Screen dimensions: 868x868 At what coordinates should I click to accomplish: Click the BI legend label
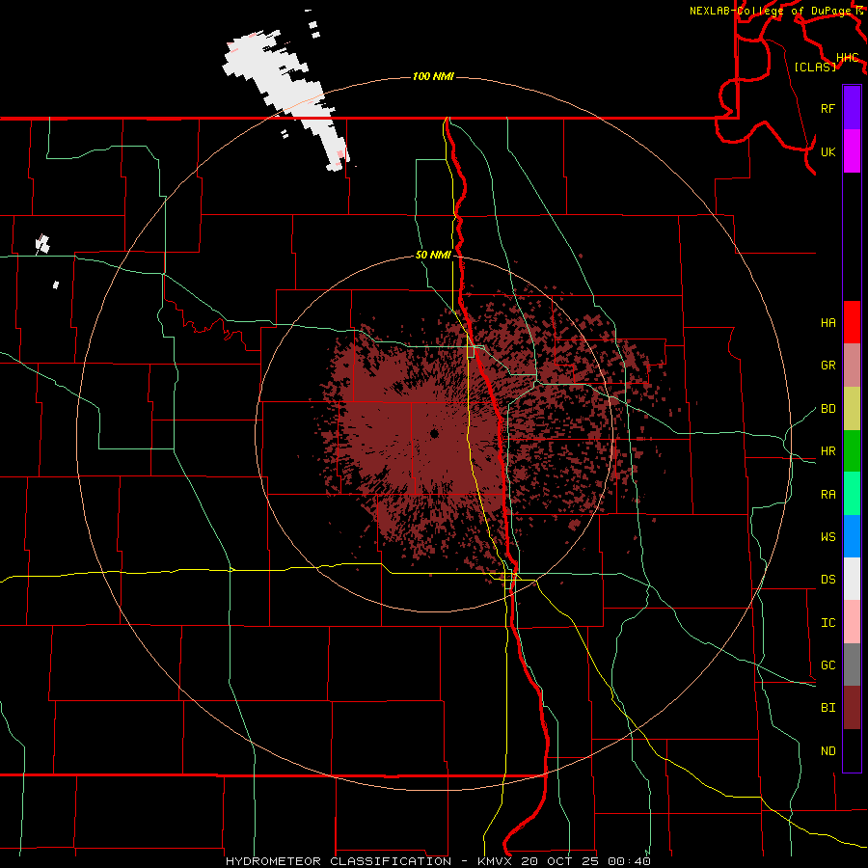click(827, 708)
